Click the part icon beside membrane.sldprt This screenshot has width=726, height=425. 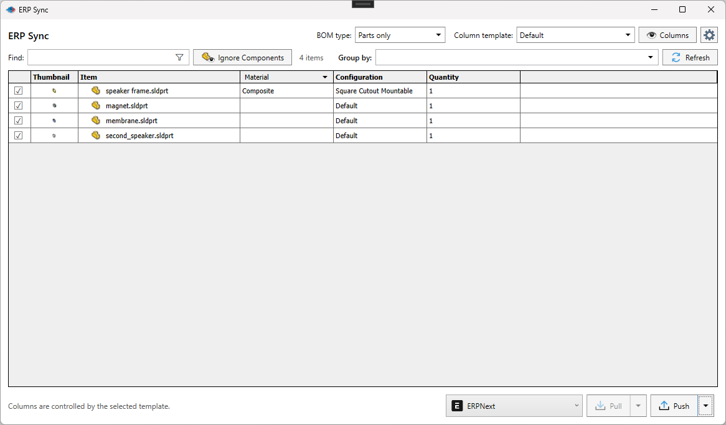pyautogui.click(x=96, y=120)
